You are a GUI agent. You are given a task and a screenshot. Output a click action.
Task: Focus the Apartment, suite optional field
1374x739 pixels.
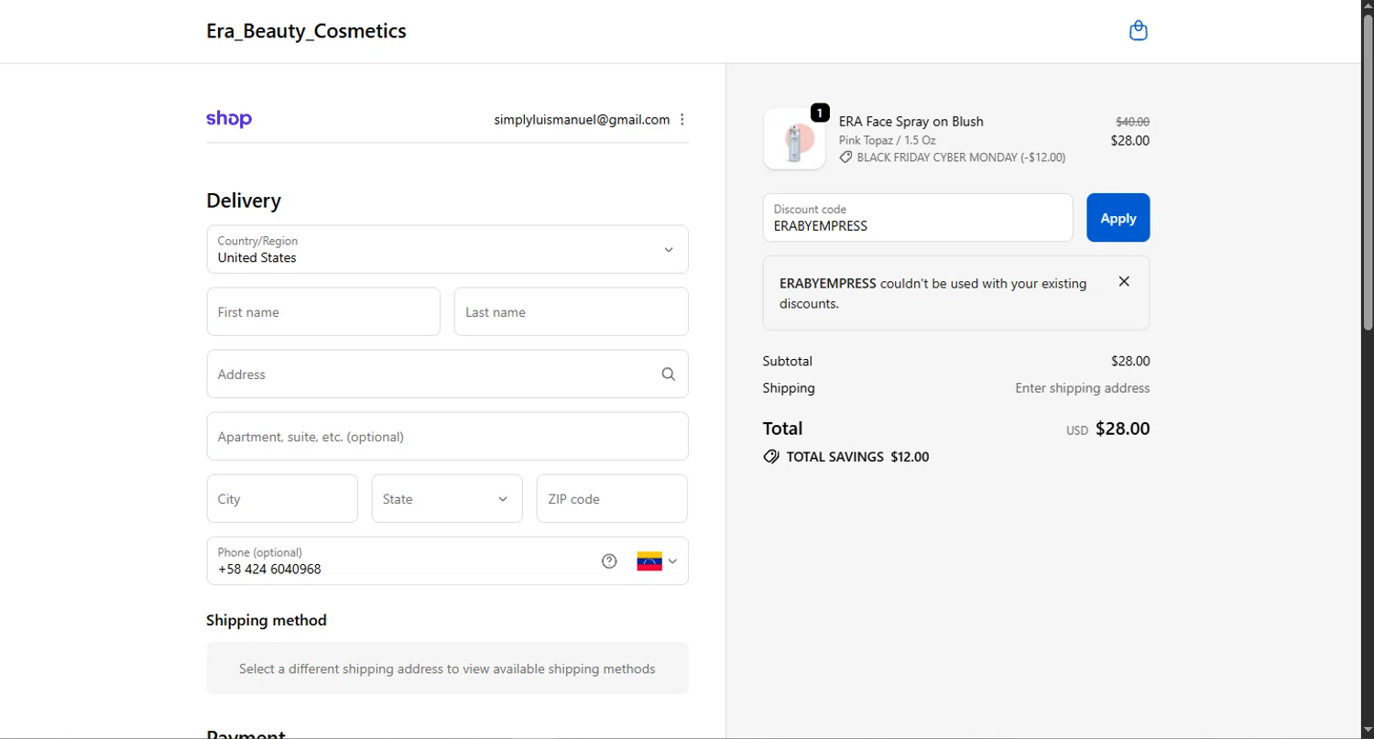[x=447, y=436]
